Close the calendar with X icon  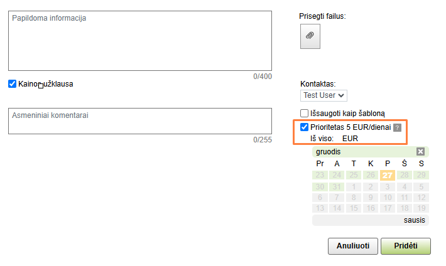(x=420, y=152)
